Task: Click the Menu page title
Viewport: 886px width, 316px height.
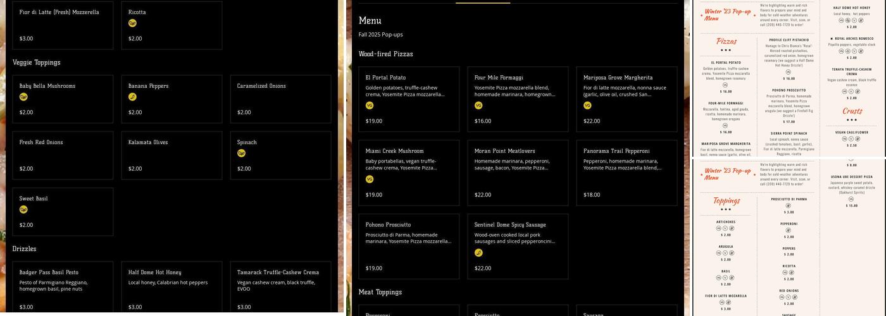Action: 370,21
